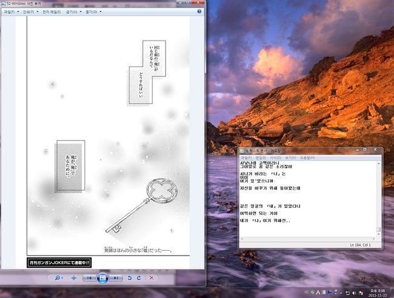The image size is (394, 298).
Task: Click the network tray icon
Action: (347, 293)
